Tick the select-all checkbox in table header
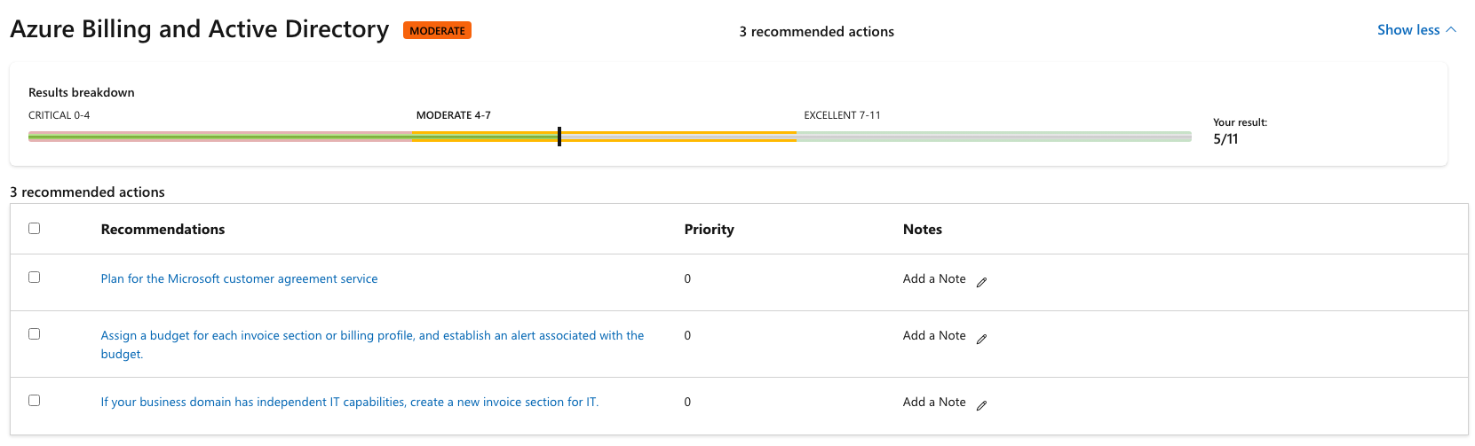1475x446 pixels. click(x=35, y=228)
